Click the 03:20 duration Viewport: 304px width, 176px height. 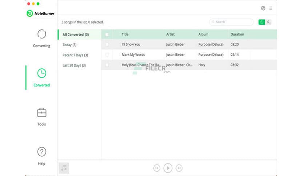pos(235,44)
